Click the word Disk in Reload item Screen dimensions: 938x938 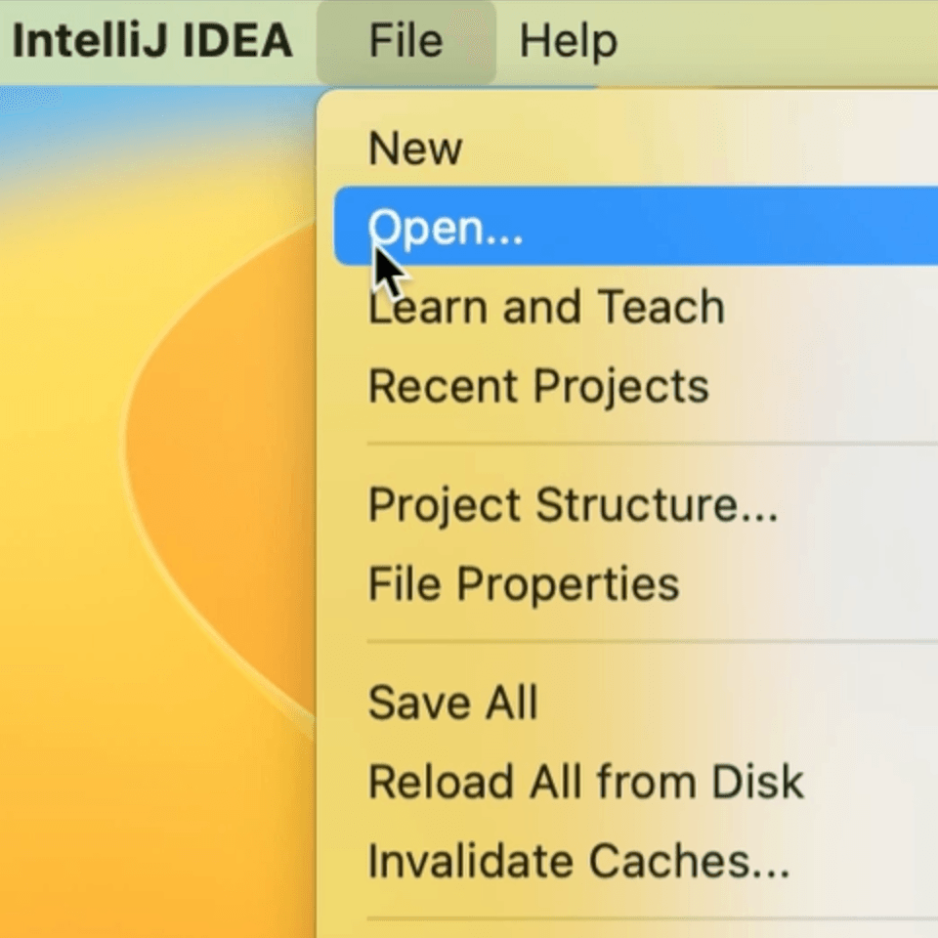(756, 782)
